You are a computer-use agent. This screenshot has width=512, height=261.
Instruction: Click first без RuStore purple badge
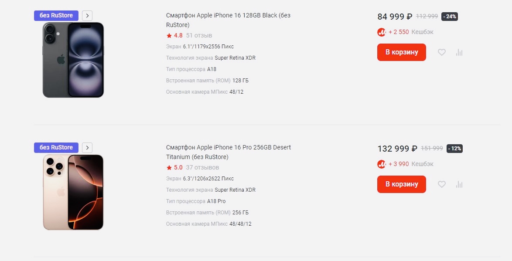click(56, 16)
